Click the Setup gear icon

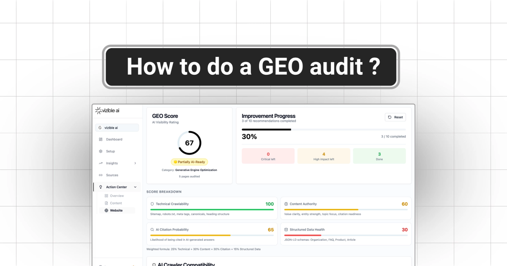pyautogui.click(x=101, y=151)
